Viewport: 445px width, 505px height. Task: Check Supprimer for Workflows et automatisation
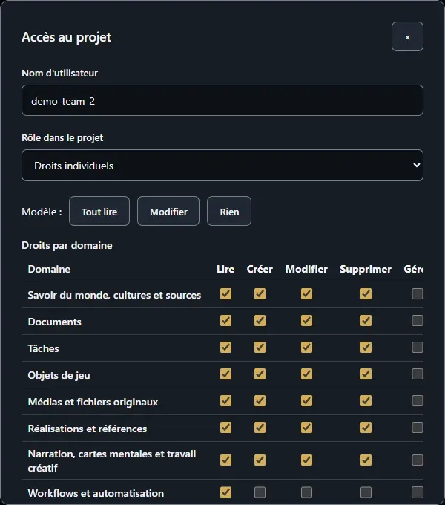(366, 492)
